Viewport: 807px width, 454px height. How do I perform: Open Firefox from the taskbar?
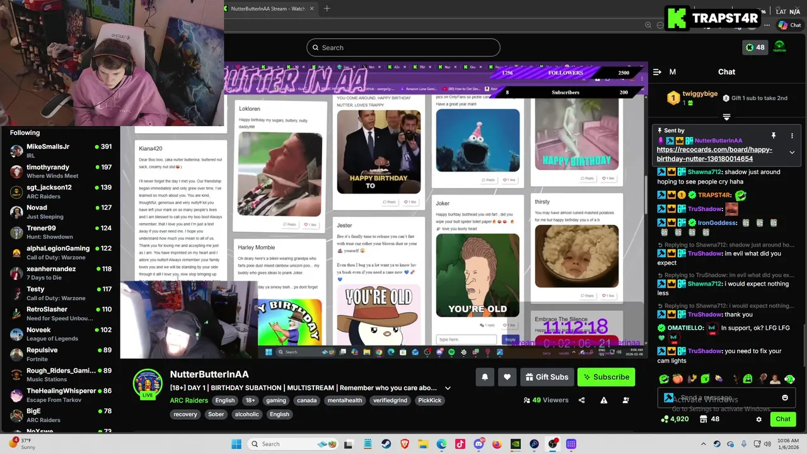pyautogui.click(x=497, y=444)
